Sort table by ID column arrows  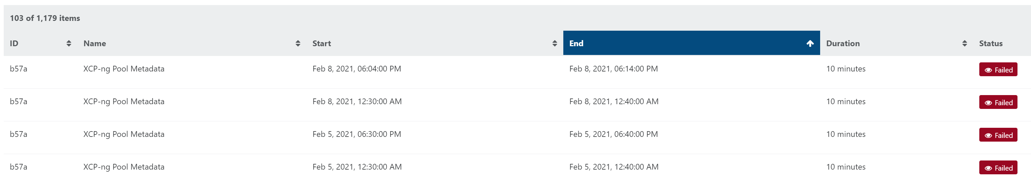click(x=69, y=43)
